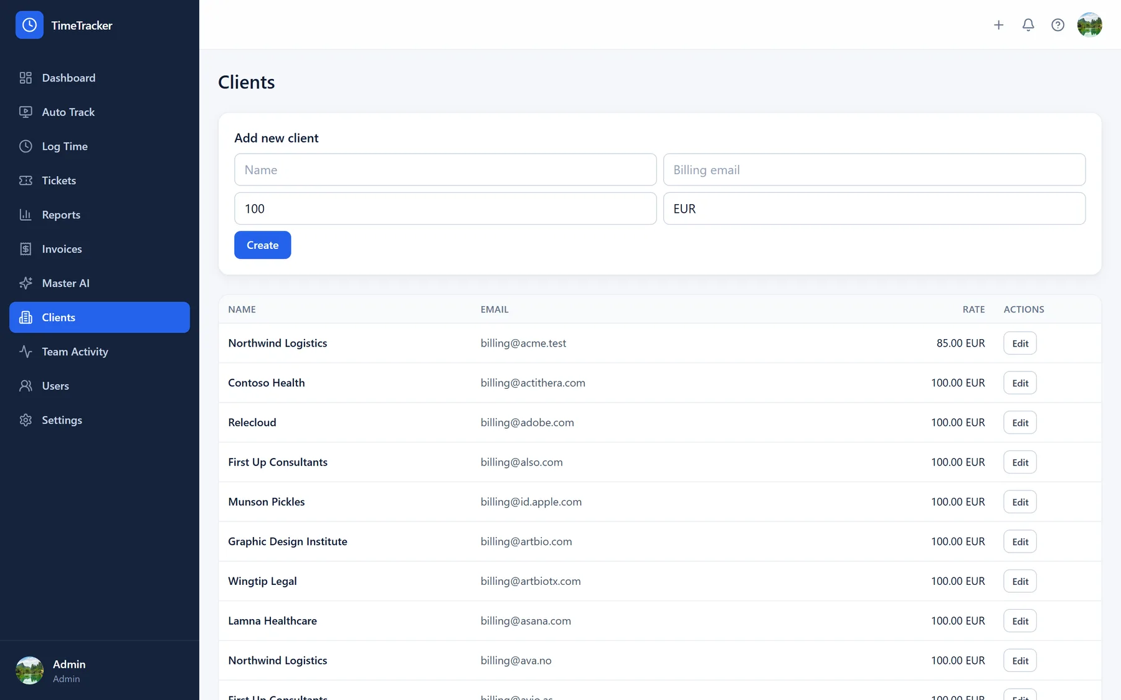Click the Settings gear icon
The height and width of the screenshot is (700, 1121).
point(26,420)
